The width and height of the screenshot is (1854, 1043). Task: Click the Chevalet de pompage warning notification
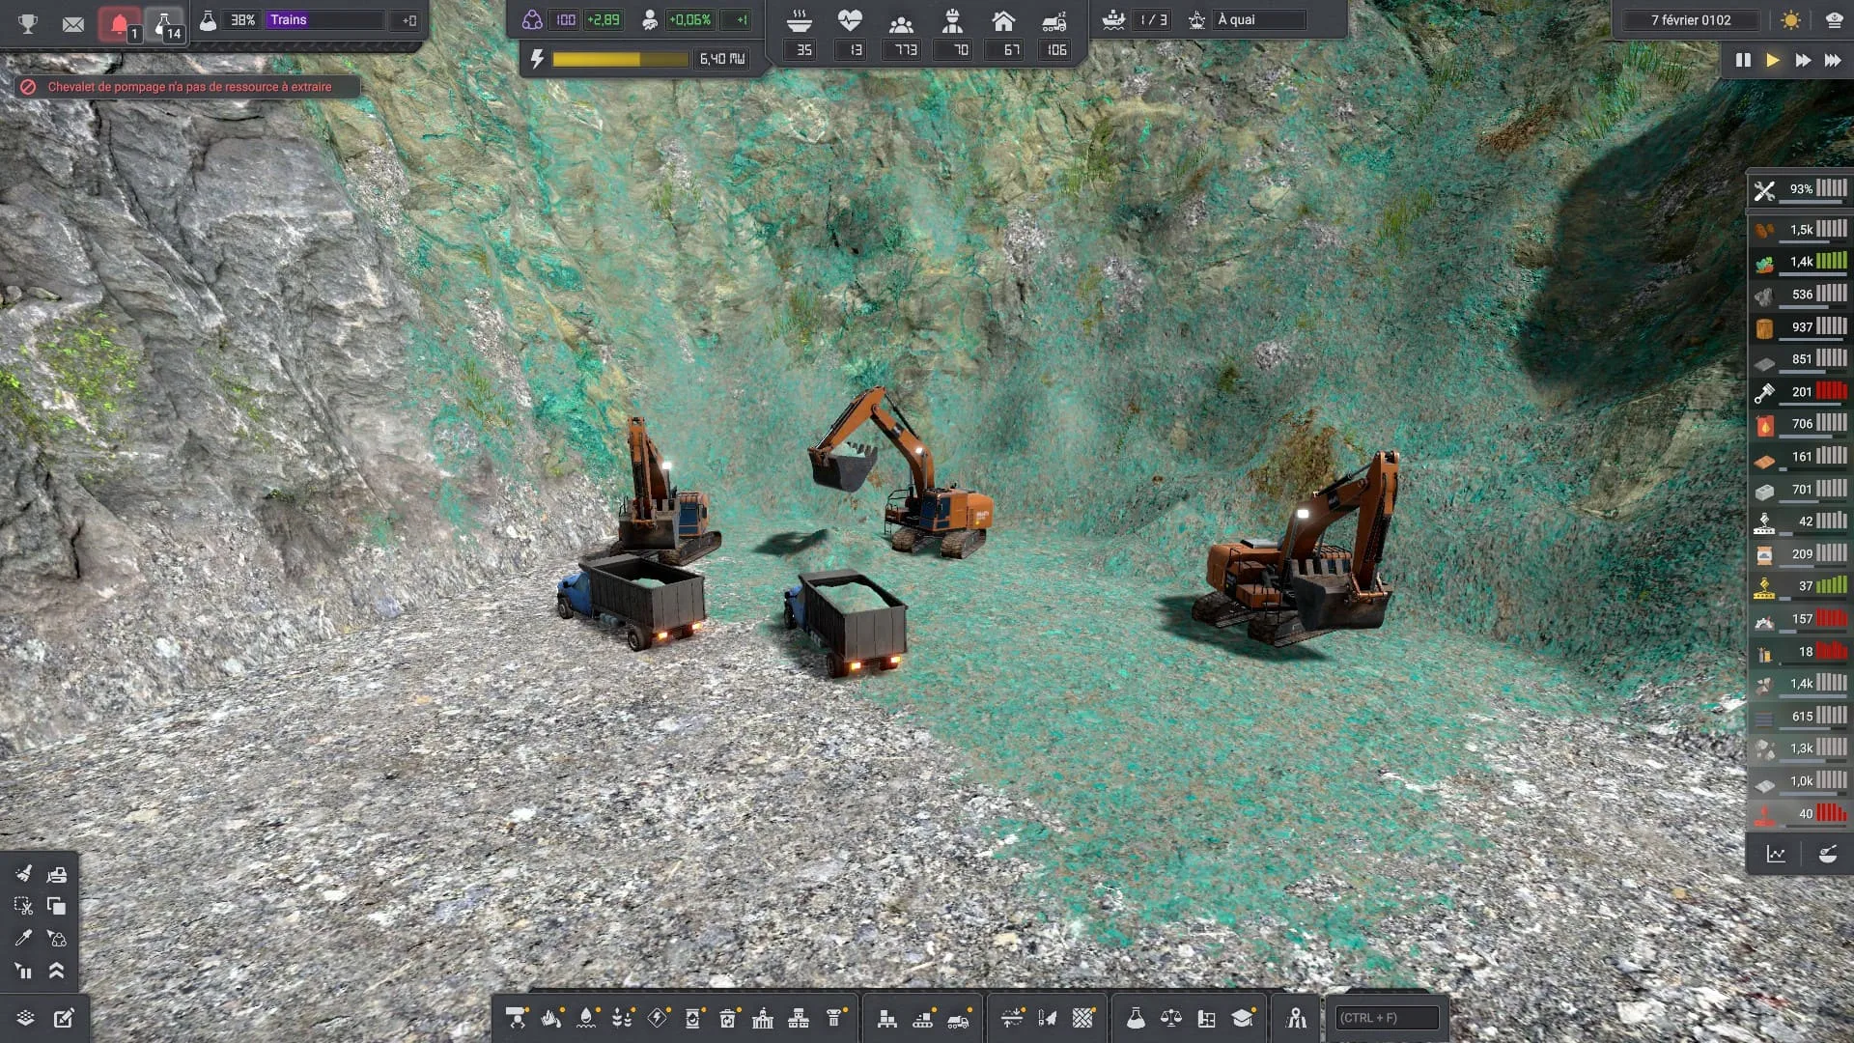click(188, 87)
